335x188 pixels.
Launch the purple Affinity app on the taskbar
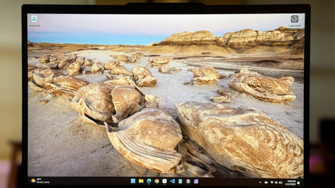[x=196, y=181]
